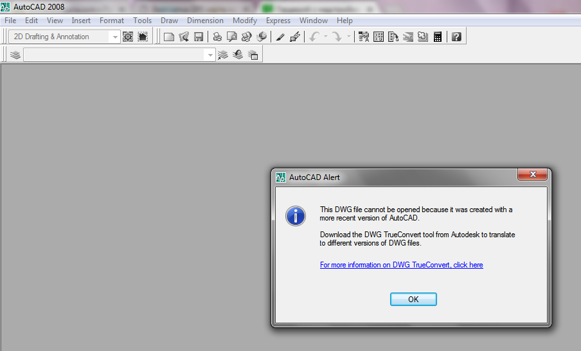Click the Save floppy disk icon
Image resolution: width=581 pixels, height=351 pixels.
point(199,37)
